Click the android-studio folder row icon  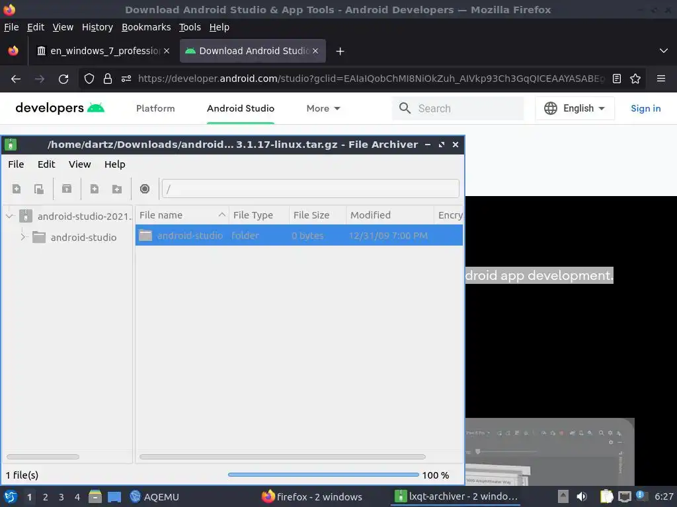(145, 236)
